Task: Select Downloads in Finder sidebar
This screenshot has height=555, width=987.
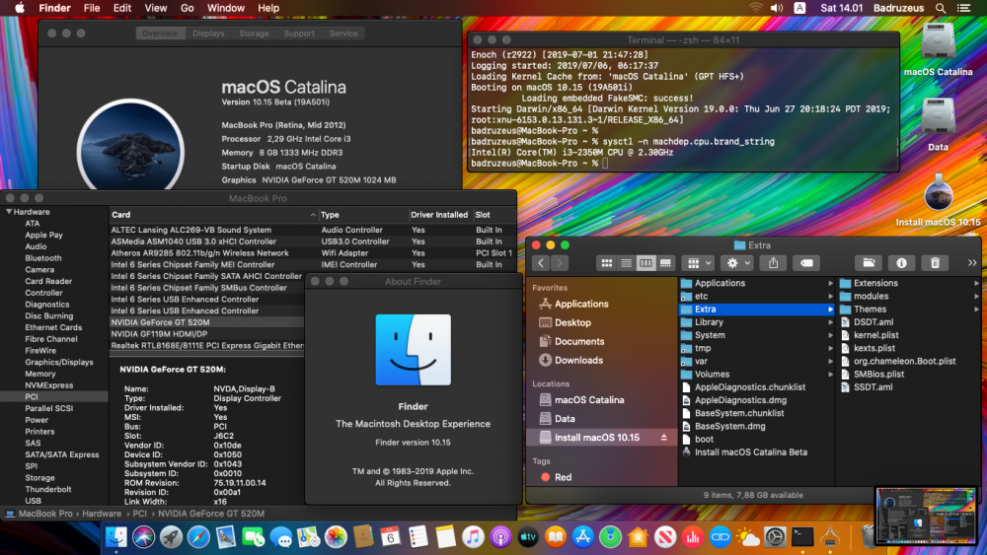Action: (x=570, y=361)
